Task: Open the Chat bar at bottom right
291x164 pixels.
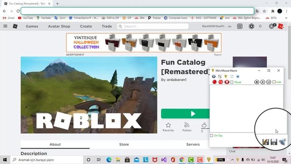Action: coord(257,151)
